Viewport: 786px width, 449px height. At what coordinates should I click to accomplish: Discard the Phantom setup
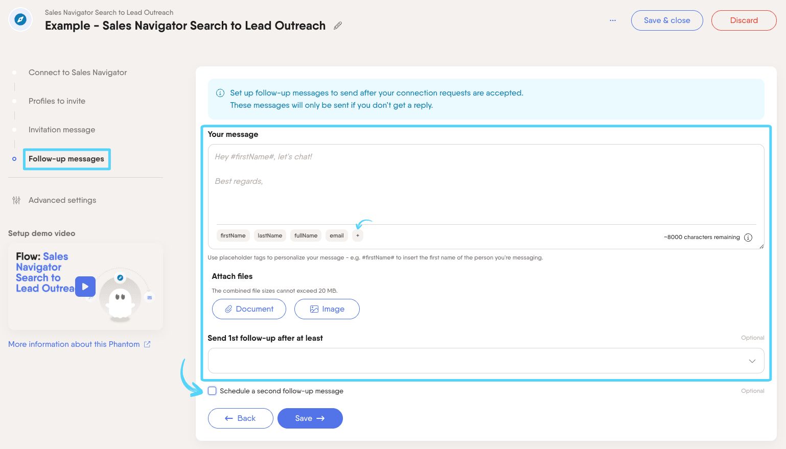point(744,20)
